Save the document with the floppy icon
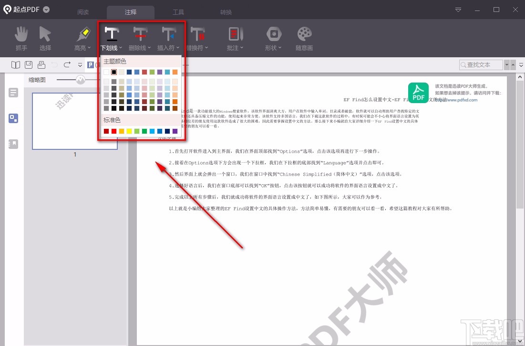Image resolution: width=525 pixels, height=346 pixels. tap(29, 64)
